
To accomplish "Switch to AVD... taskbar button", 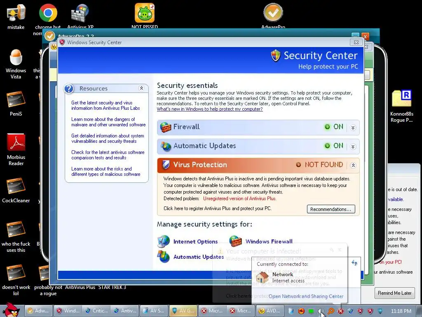I will (x=270, y=311).
